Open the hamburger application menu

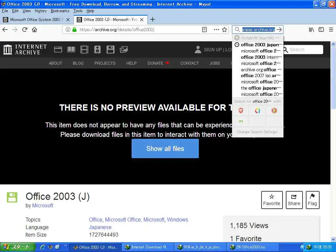click(331, 30)
